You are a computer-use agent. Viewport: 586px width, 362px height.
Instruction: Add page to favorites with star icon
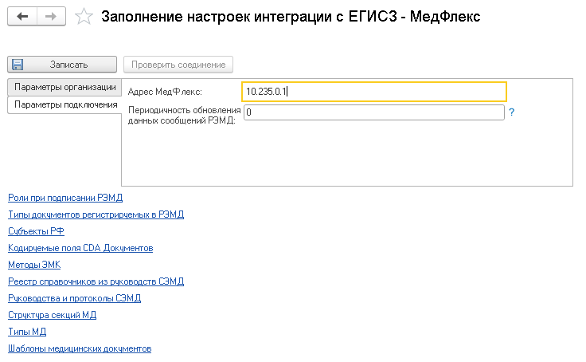[x=83, y=16]
